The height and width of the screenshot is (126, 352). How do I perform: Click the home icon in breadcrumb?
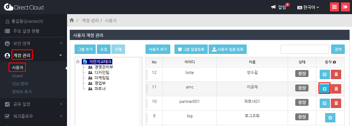[72, 20]
